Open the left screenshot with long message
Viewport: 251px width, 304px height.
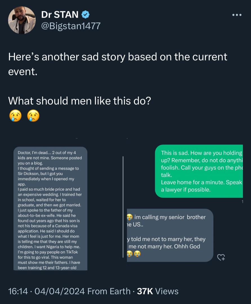click(50, 208)
